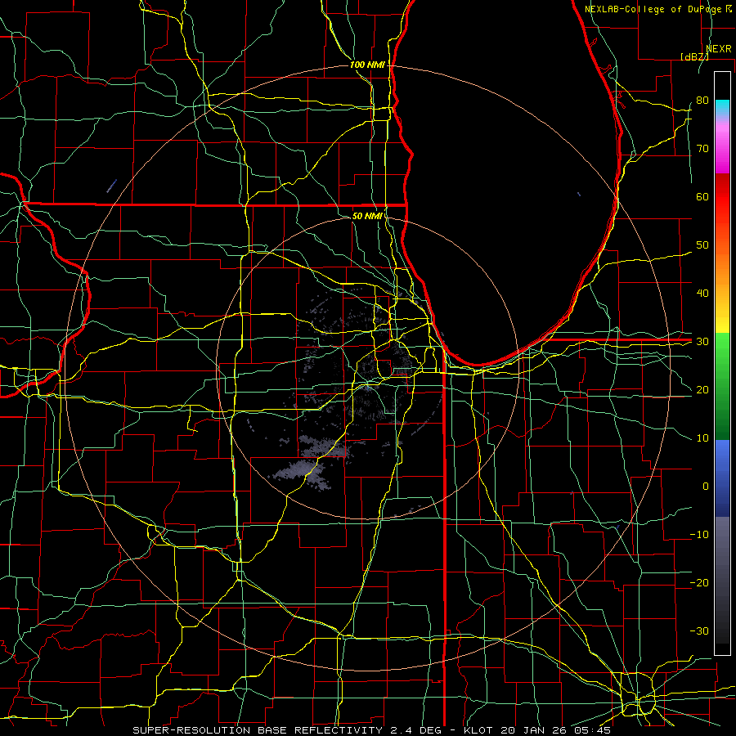This screenshot has height=736, width=736.
Task: Click the 60 dBZ scale value
Action: click(x=702, y=196)
